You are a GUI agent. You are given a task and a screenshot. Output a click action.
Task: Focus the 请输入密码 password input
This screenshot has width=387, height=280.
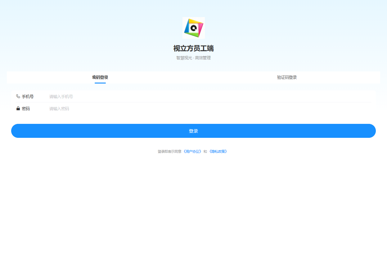(210, 109)
